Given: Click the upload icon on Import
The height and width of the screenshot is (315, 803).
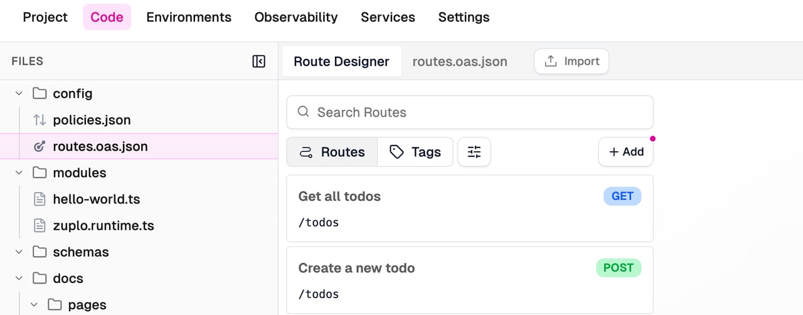Looking at the screenshot, I should coord(551,61).
